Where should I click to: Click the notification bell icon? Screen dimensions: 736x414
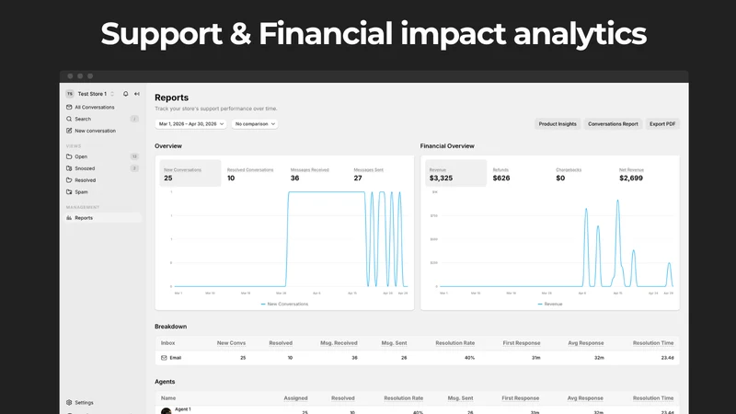pyautogui.click(x=125, y=94)
